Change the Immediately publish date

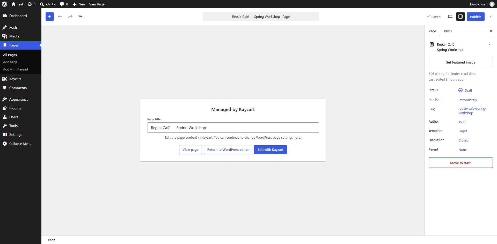point(467,100)
